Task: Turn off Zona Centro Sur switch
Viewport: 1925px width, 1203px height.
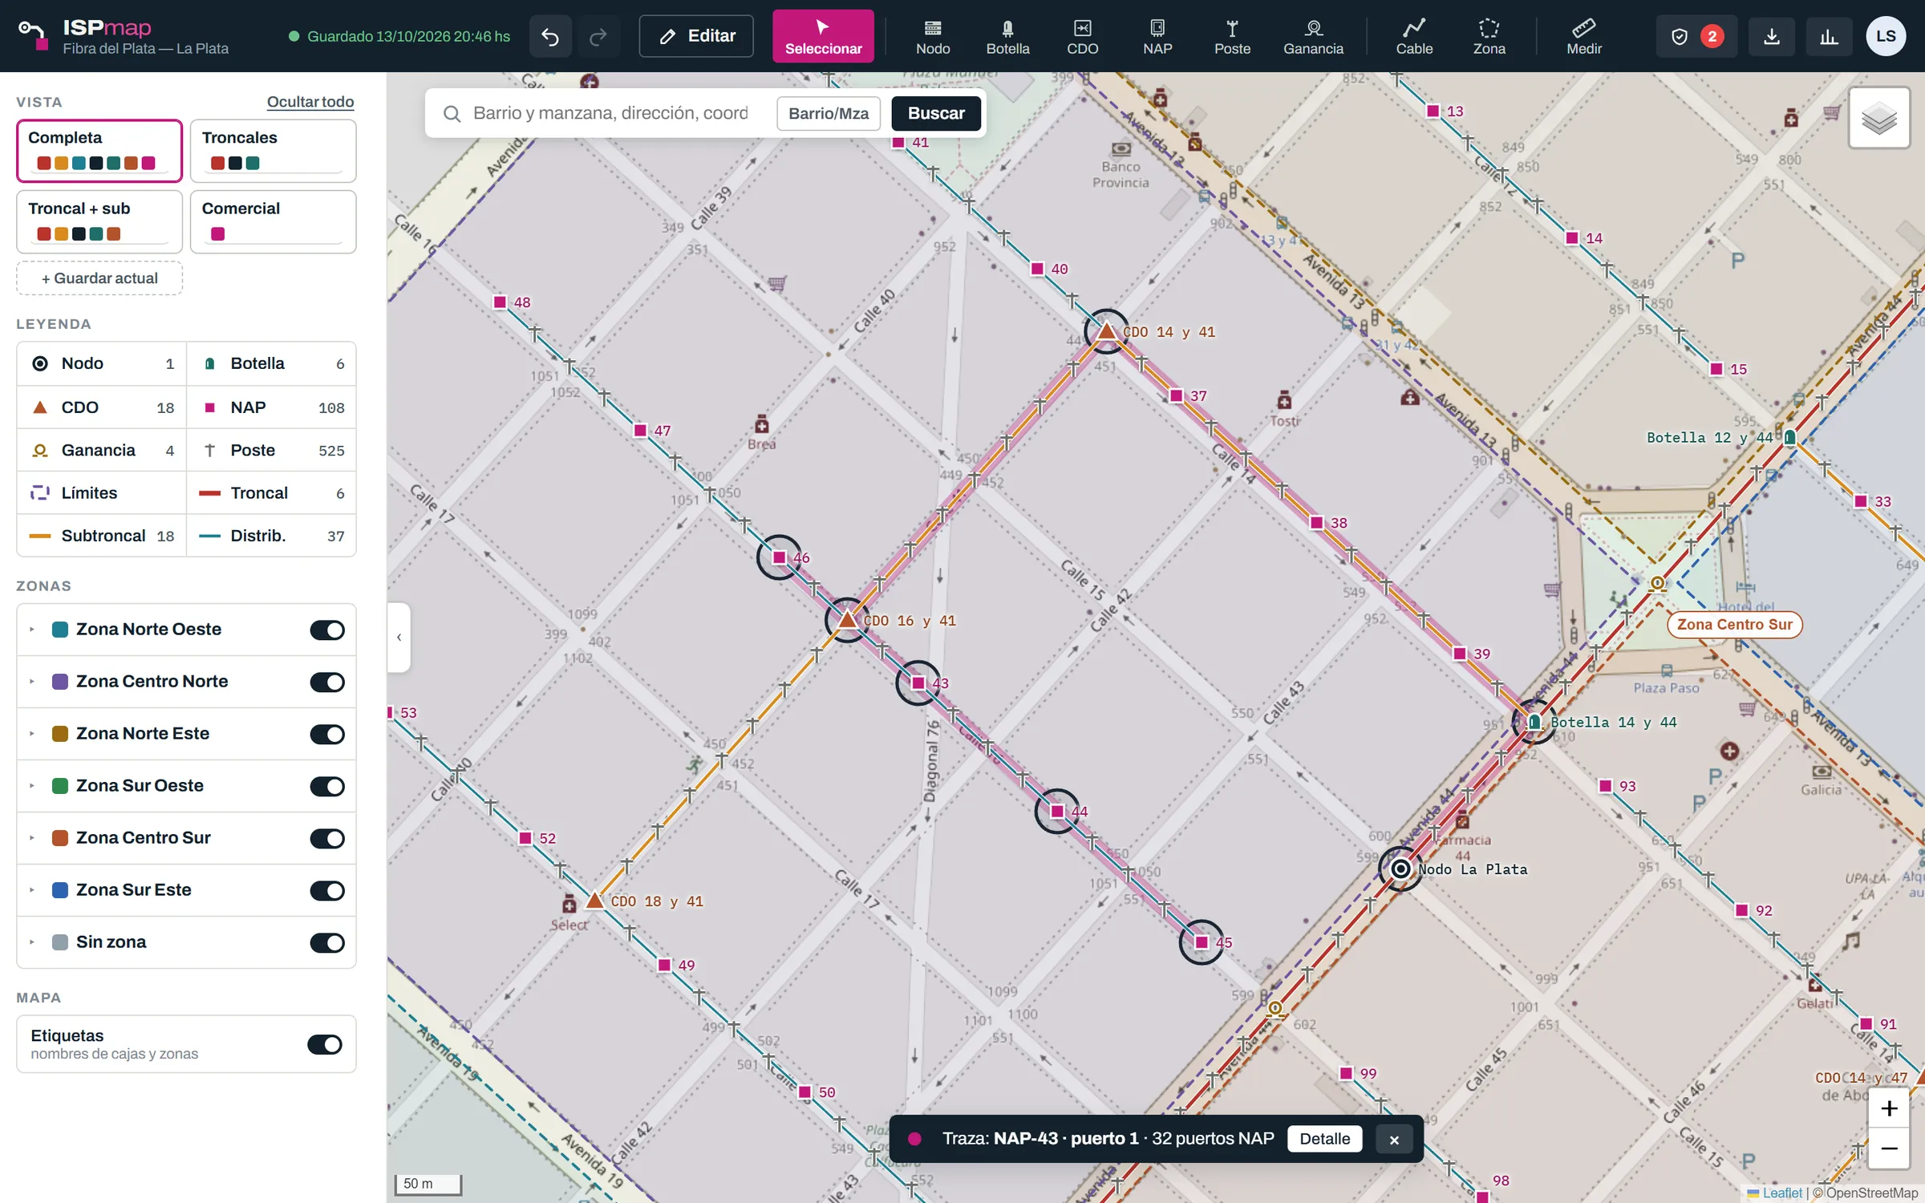Action: 327,838
